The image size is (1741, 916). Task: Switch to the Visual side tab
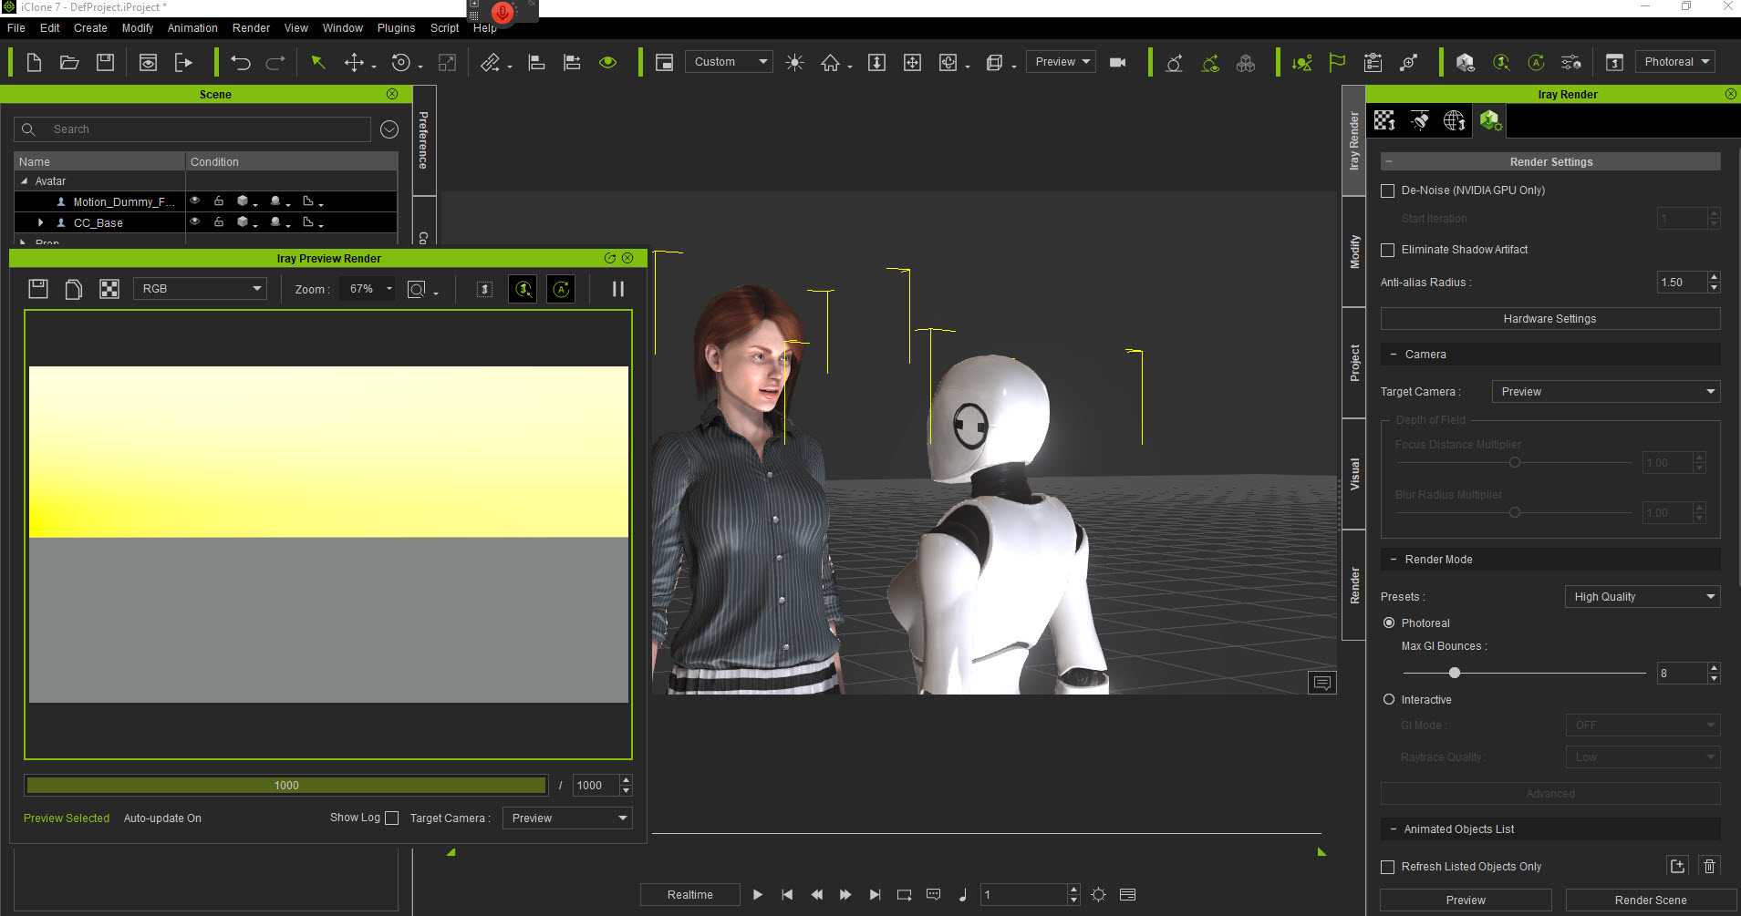tap(1354, 474)
